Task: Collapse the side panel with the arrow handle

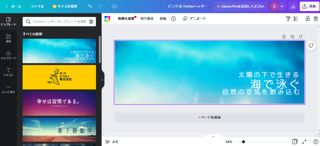Action: click(x=102, y=80)
